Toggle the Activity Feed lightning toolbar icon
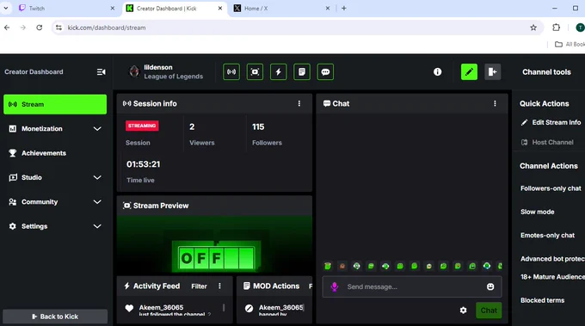The image size is (585, 326). (279, 72)
